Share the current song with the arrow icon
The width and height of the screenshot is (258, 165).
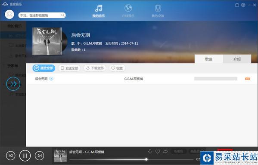pyautogui.click(x=165, y=151)
